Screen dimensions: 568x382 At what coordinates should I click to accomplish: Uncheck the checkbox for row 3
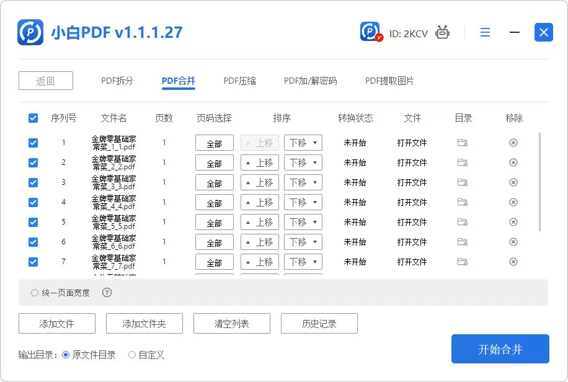(x=33, y=182)
